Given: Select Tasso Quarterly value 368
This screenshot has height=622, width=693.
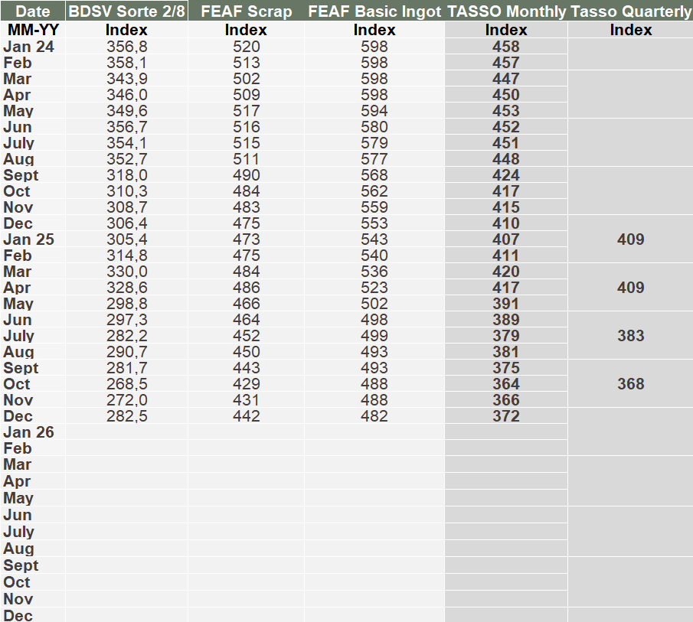Looking at the screenshot, I should (x=631, y=384).
